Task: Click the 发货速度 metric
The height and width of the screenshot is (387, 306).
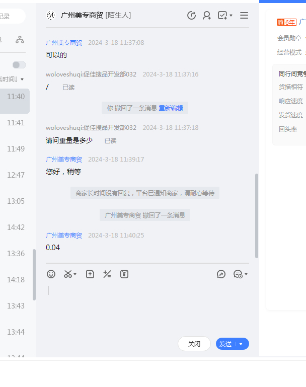Action: pos(291,115)
